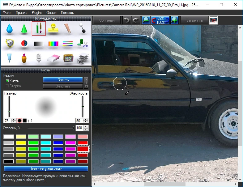Select the green cone sharpen tool
This screenshot has width=243, height=187.
coord(24,28)
